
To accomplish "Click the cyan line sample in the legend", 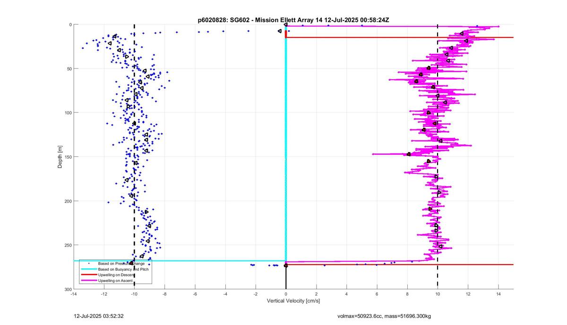I will (88, 269).
